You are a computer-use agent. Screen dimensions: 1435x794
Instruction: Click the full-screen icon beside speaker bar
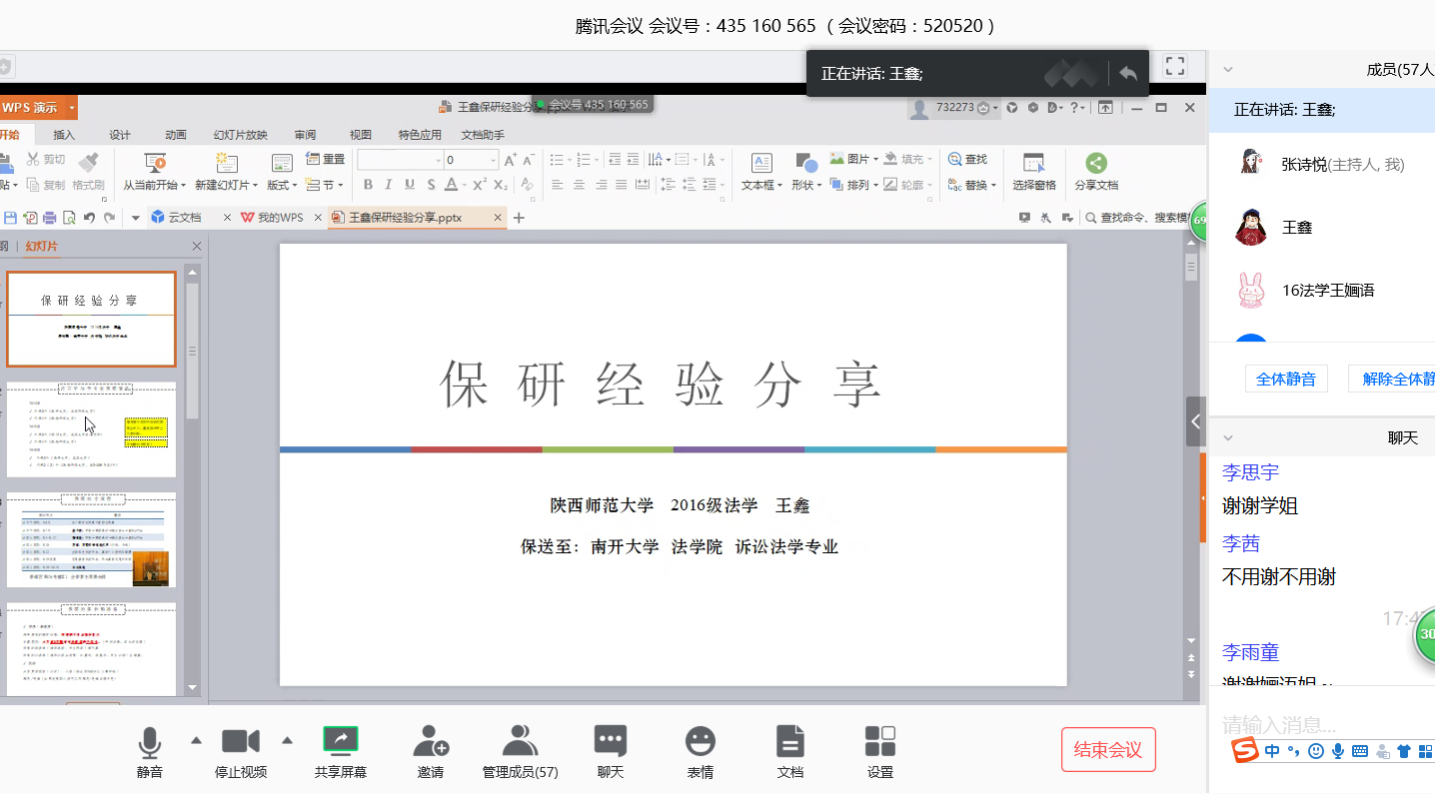point(1175,67)
